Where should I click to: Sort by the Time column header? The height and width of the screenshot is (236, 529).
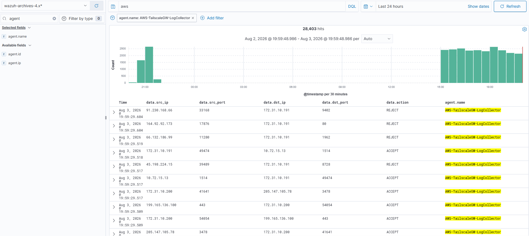coord(123,103)
